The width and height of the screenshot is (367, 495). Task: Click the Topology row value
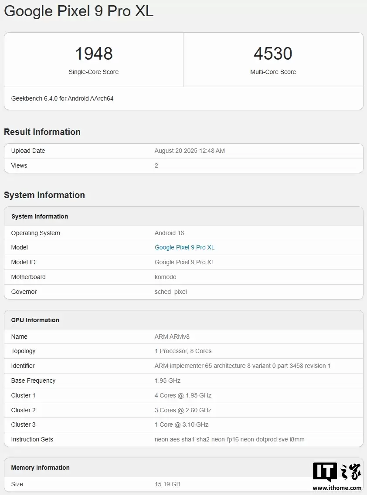click(183, 351)
